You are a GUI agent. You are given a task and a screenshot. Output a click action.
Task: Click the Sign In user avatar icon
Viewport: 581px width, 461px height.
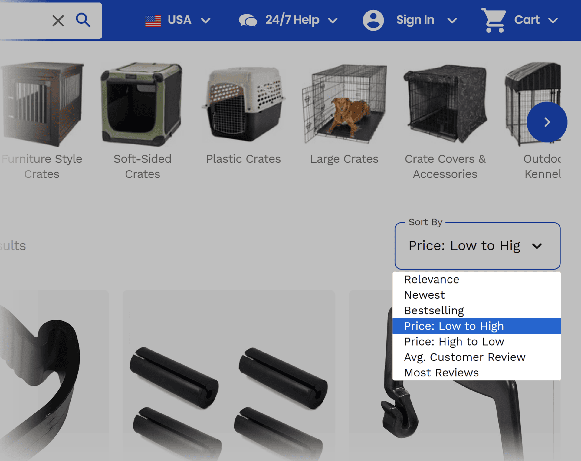(x=373, y=20)
